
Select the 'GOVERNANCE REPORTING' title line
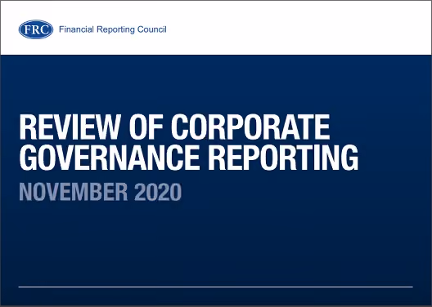coord(189,158)
